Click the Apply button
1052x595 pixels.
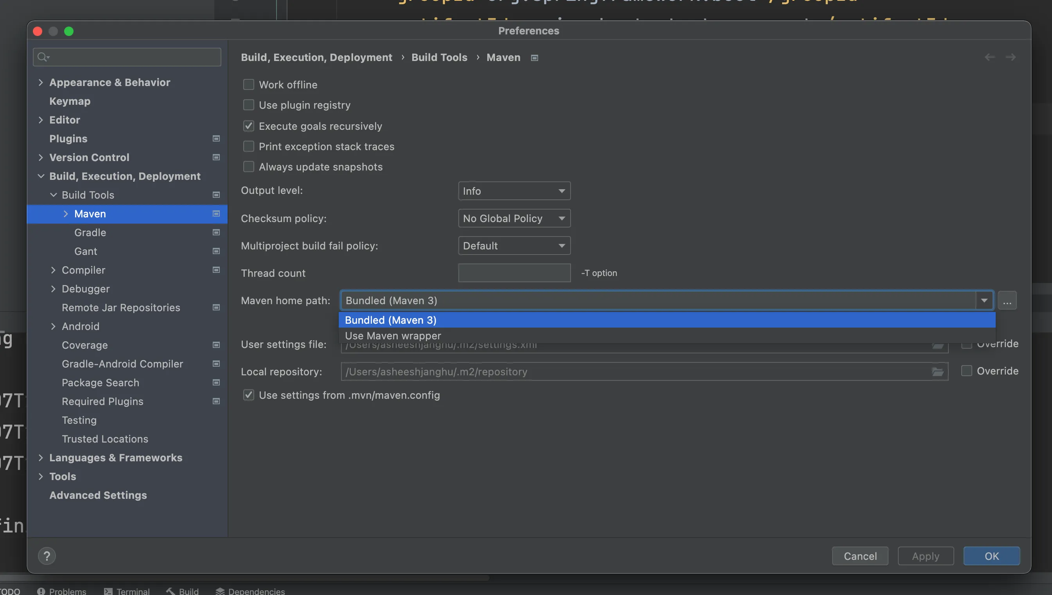926,556
